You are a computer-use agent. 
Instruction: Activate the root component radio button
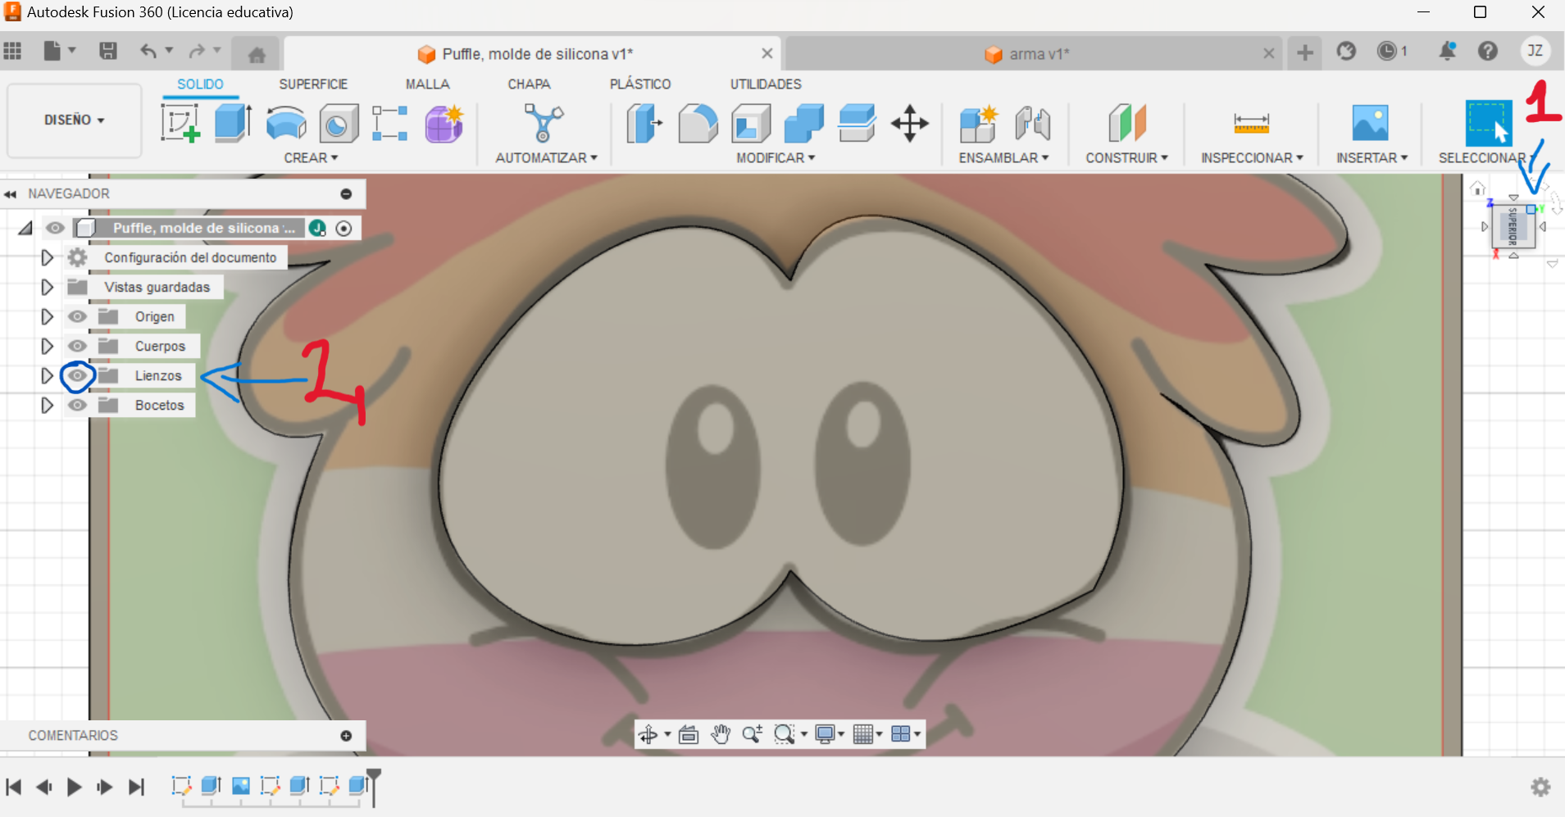click(x=344, y=229)
